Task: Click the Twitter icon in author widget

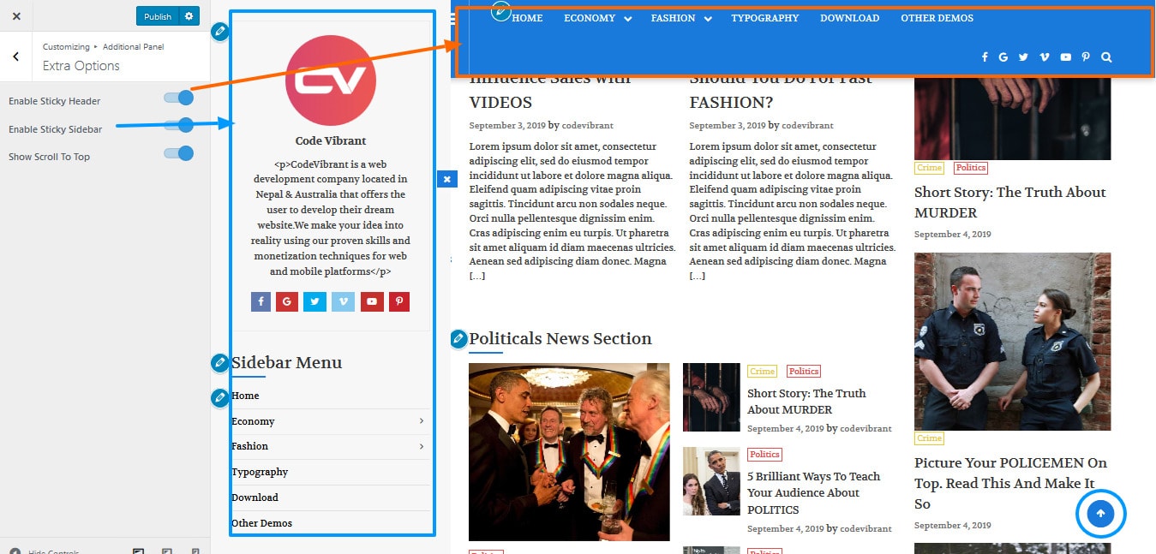Action: (314, 301)
